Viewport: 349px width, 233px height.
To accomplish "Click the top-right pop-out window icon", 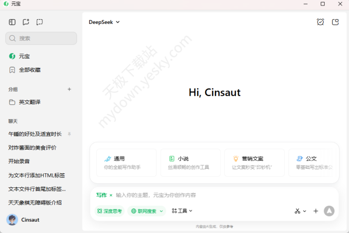I will click(x=335, y=22).
